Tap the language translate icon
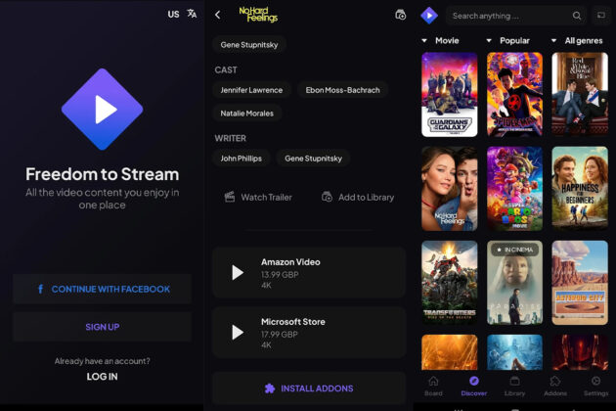 click(x=192, y=14)
